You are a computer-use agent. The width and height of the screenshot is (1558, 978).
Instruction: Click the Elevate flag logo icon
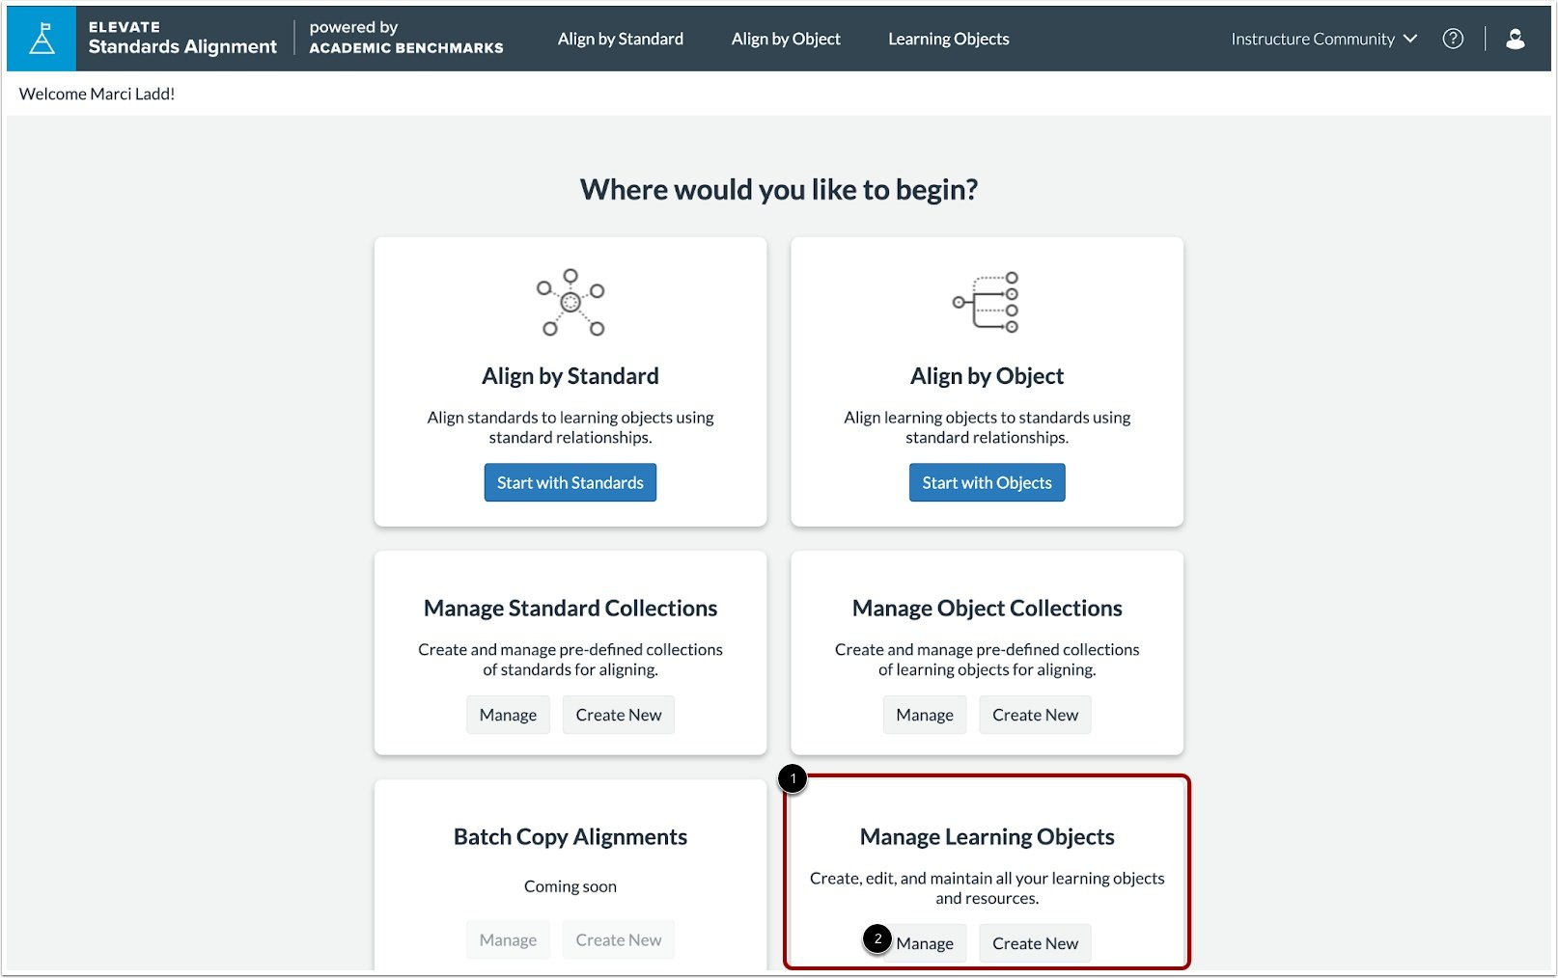point(41,39)
